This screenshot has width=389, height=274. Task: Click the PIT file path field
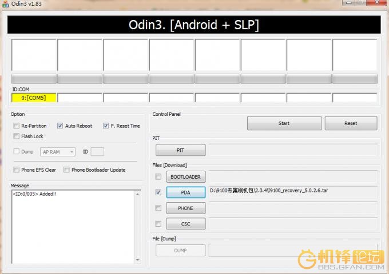(x=293, y=150)
